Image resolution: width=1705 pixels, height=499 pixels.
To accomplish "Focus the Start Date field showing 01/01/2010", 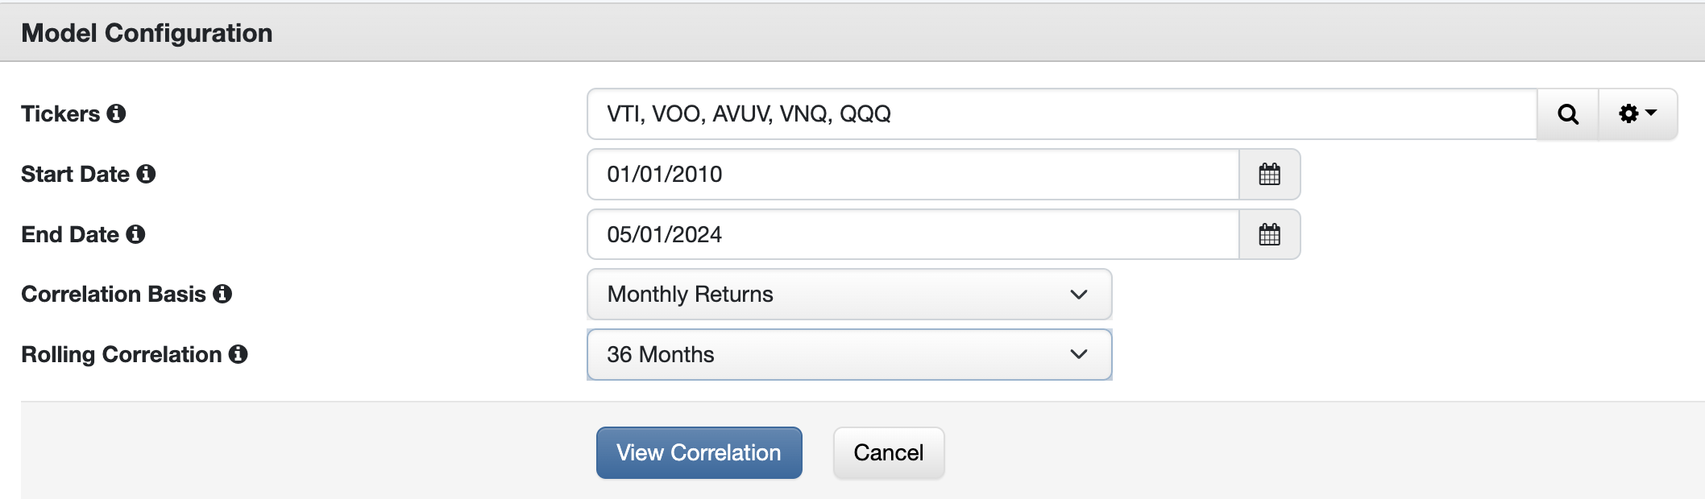I will pos(912,174).
